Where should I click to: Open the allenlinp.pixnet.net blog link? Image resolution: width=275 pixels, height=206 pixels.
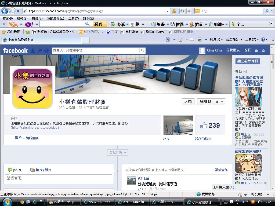[35, 127]
